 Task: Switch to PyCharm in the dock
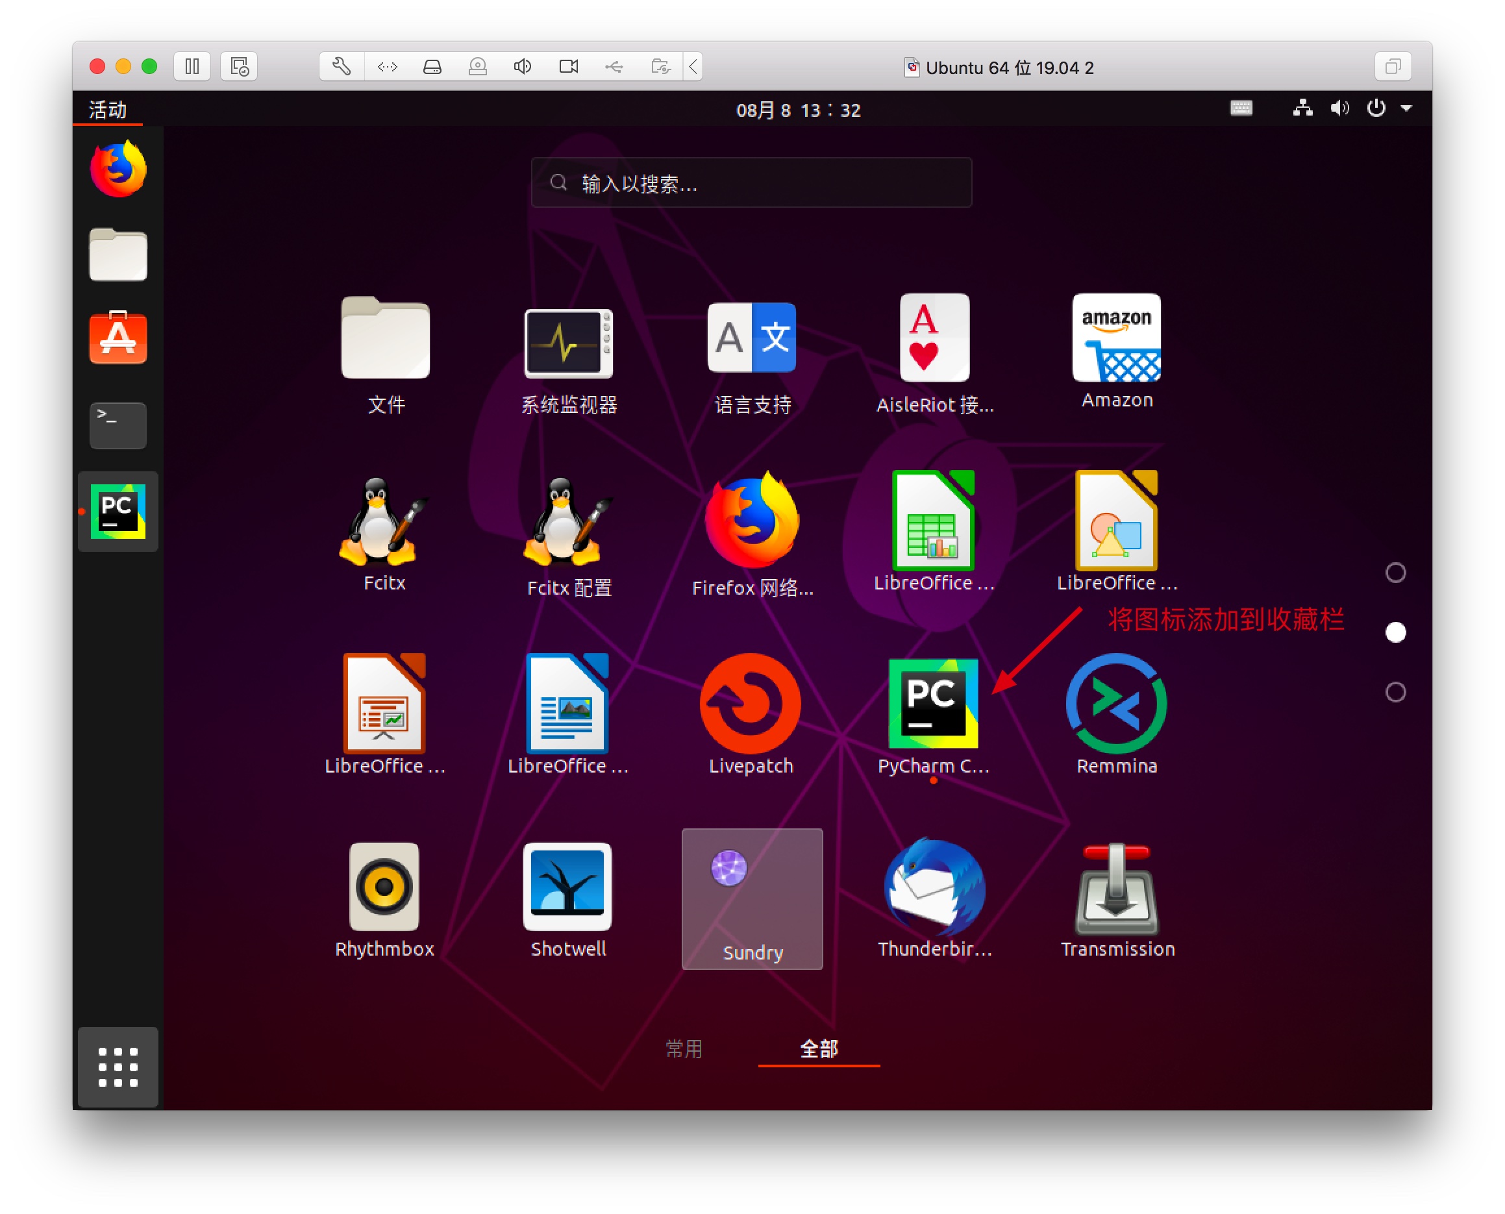coord(118,511)
